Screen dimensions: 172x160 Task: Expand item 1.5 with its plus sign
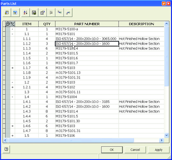[x=12, y=136]
